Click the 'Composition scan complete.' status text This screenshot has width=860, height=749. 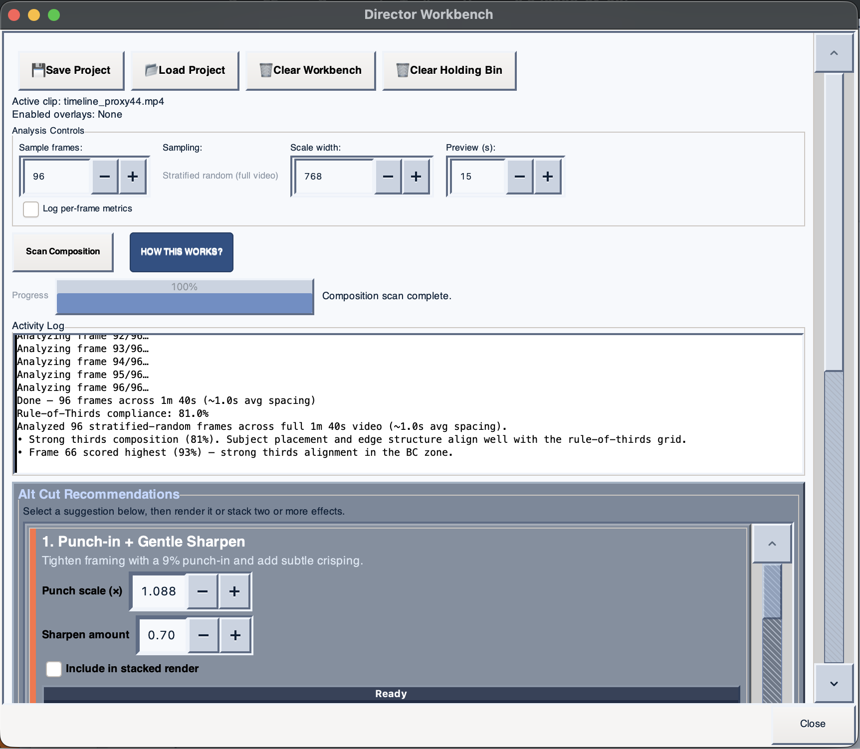pos(387,296)
